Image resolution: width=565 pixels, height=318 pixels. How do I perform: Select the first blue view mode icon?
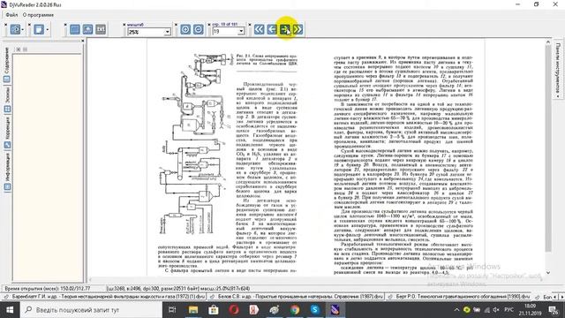[74, 29]
